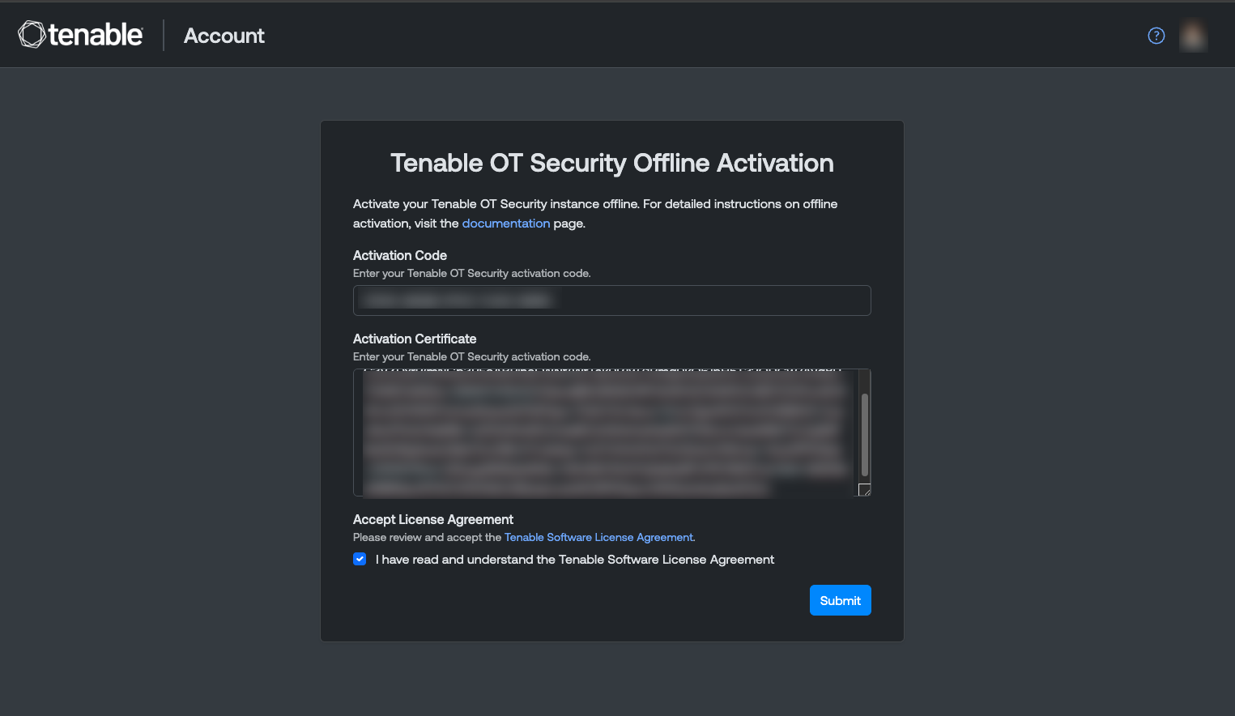Click the "I have read and understand" label text
The image size is (1235, 716).
[574, 560]
